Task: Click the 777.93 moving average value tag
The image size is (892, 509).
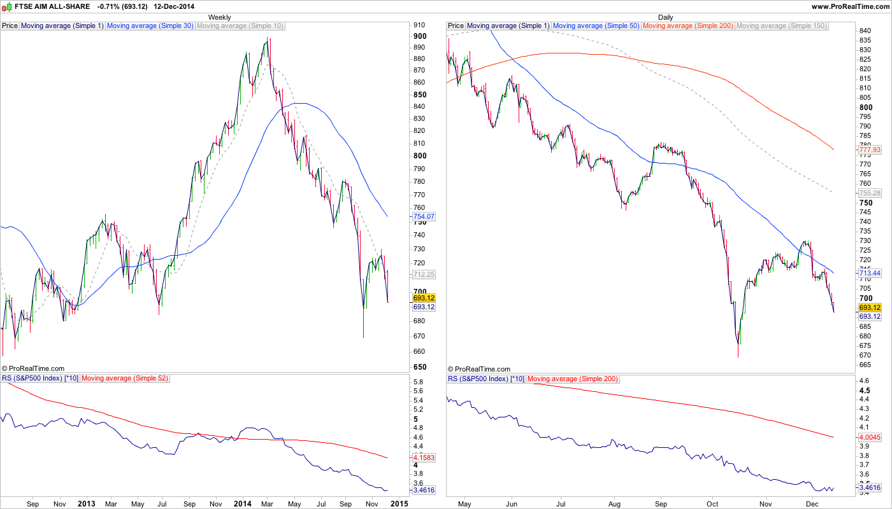Action: (870, 150)
